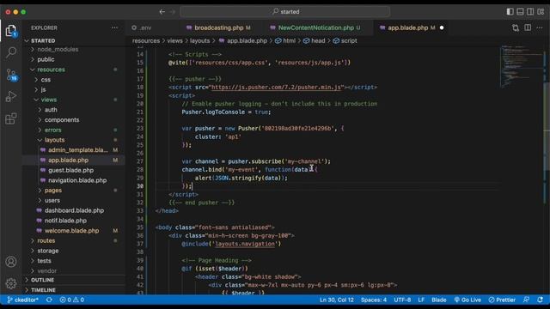
Task: Open the Search view in activity bar
Action: [11, 52]
